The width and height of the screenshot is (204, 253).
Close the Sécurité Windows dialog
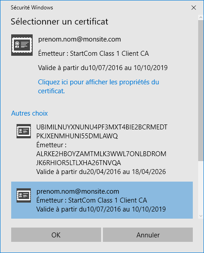(x=194, y=8)
